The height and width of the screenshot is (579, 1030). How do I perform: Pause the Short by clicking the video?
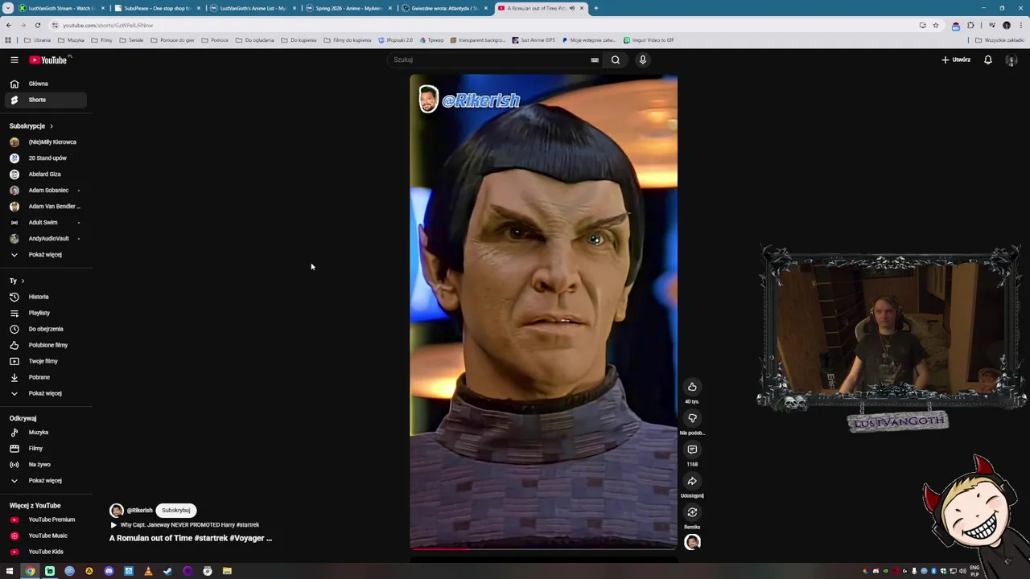click(543, 312)
